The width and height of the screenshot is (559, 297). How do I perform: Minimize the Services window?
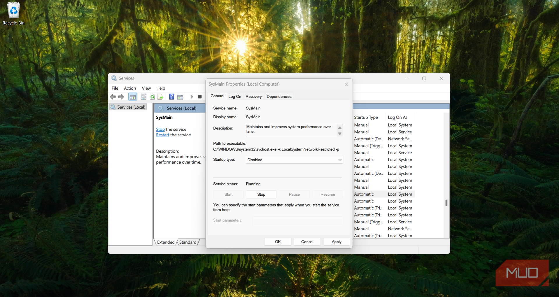[x=407, y=78]
